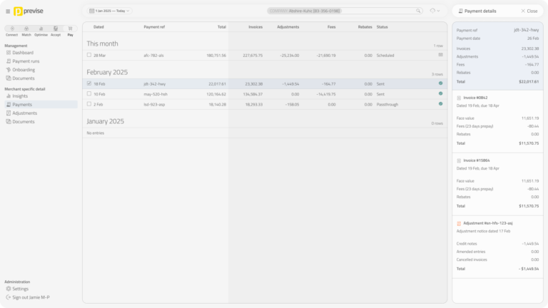
Task: Select the Match step icon
Action: click(26, 30)
